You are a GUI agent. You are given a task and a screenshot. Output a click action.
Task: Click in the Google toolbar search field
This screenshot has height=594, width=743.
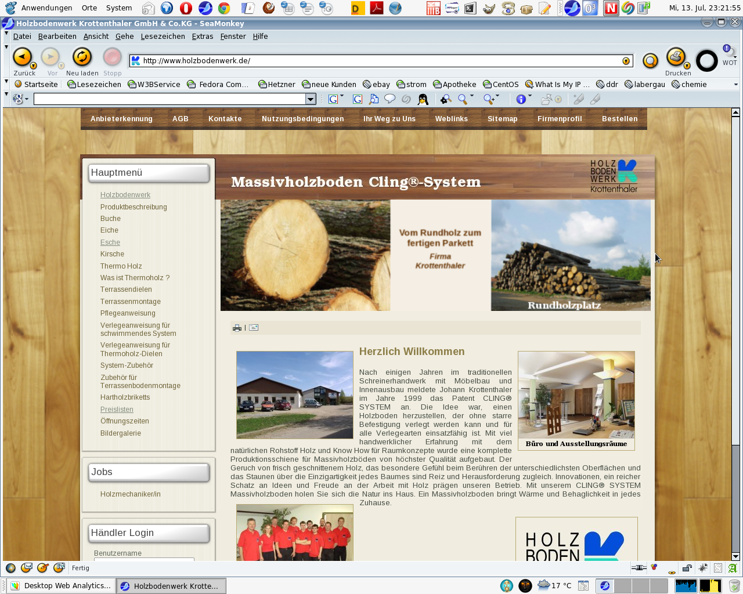tap(169, 99)
